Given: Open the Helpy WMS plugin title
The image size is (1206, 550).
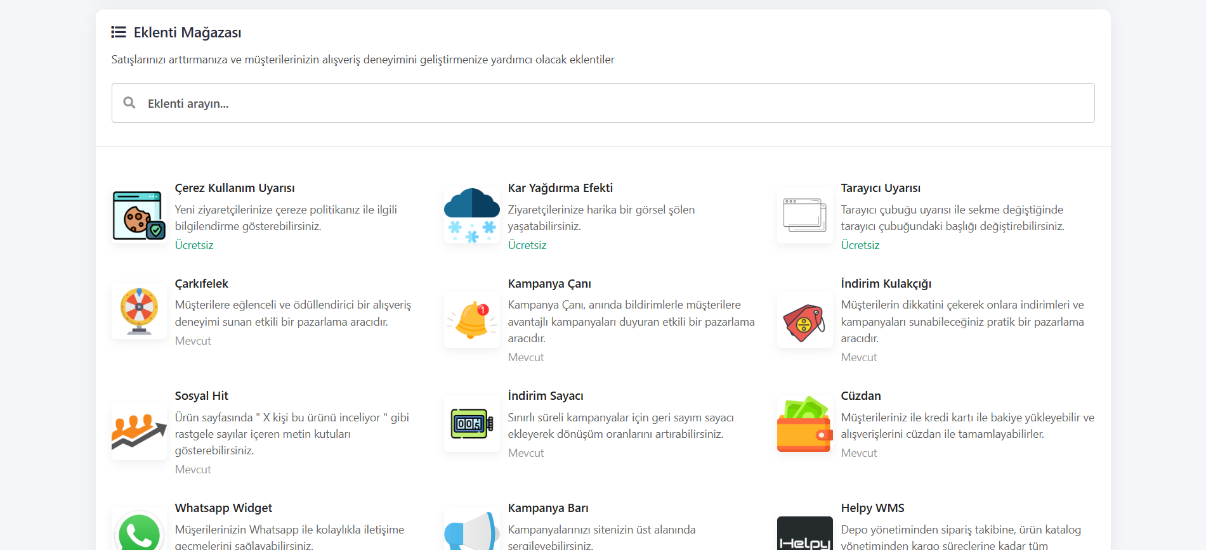Looking at the screenshot, I should [872, 508].
